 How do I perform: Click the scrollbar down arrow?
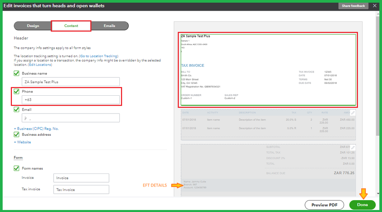(x=378, y=194)
